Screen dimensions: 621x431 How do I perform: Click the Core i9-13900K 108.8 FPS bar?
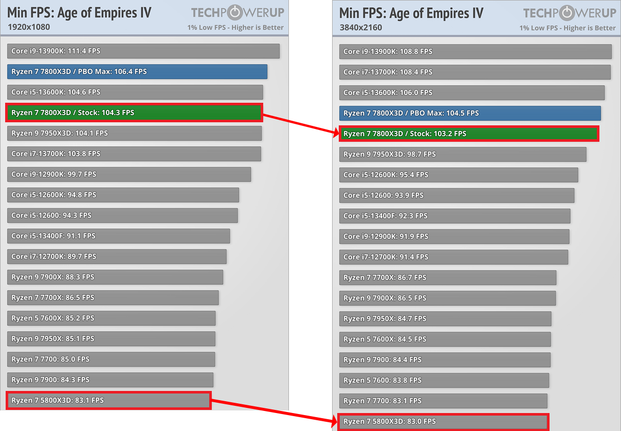(476, 51)
